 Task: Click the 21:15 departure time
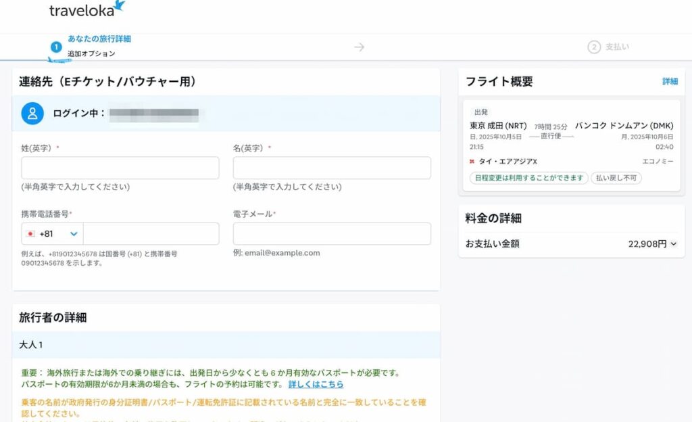point(476,147)
